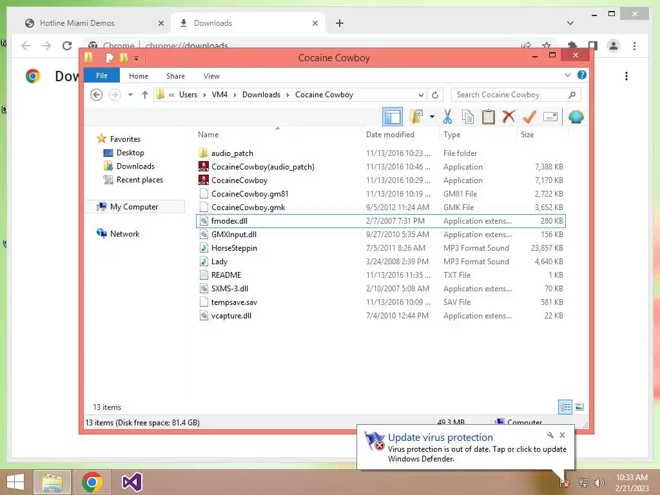Image resolution: width=660 pixels, height=495 pixels.
Task: Select Network in navigation pane
Action: coord(124,233)
